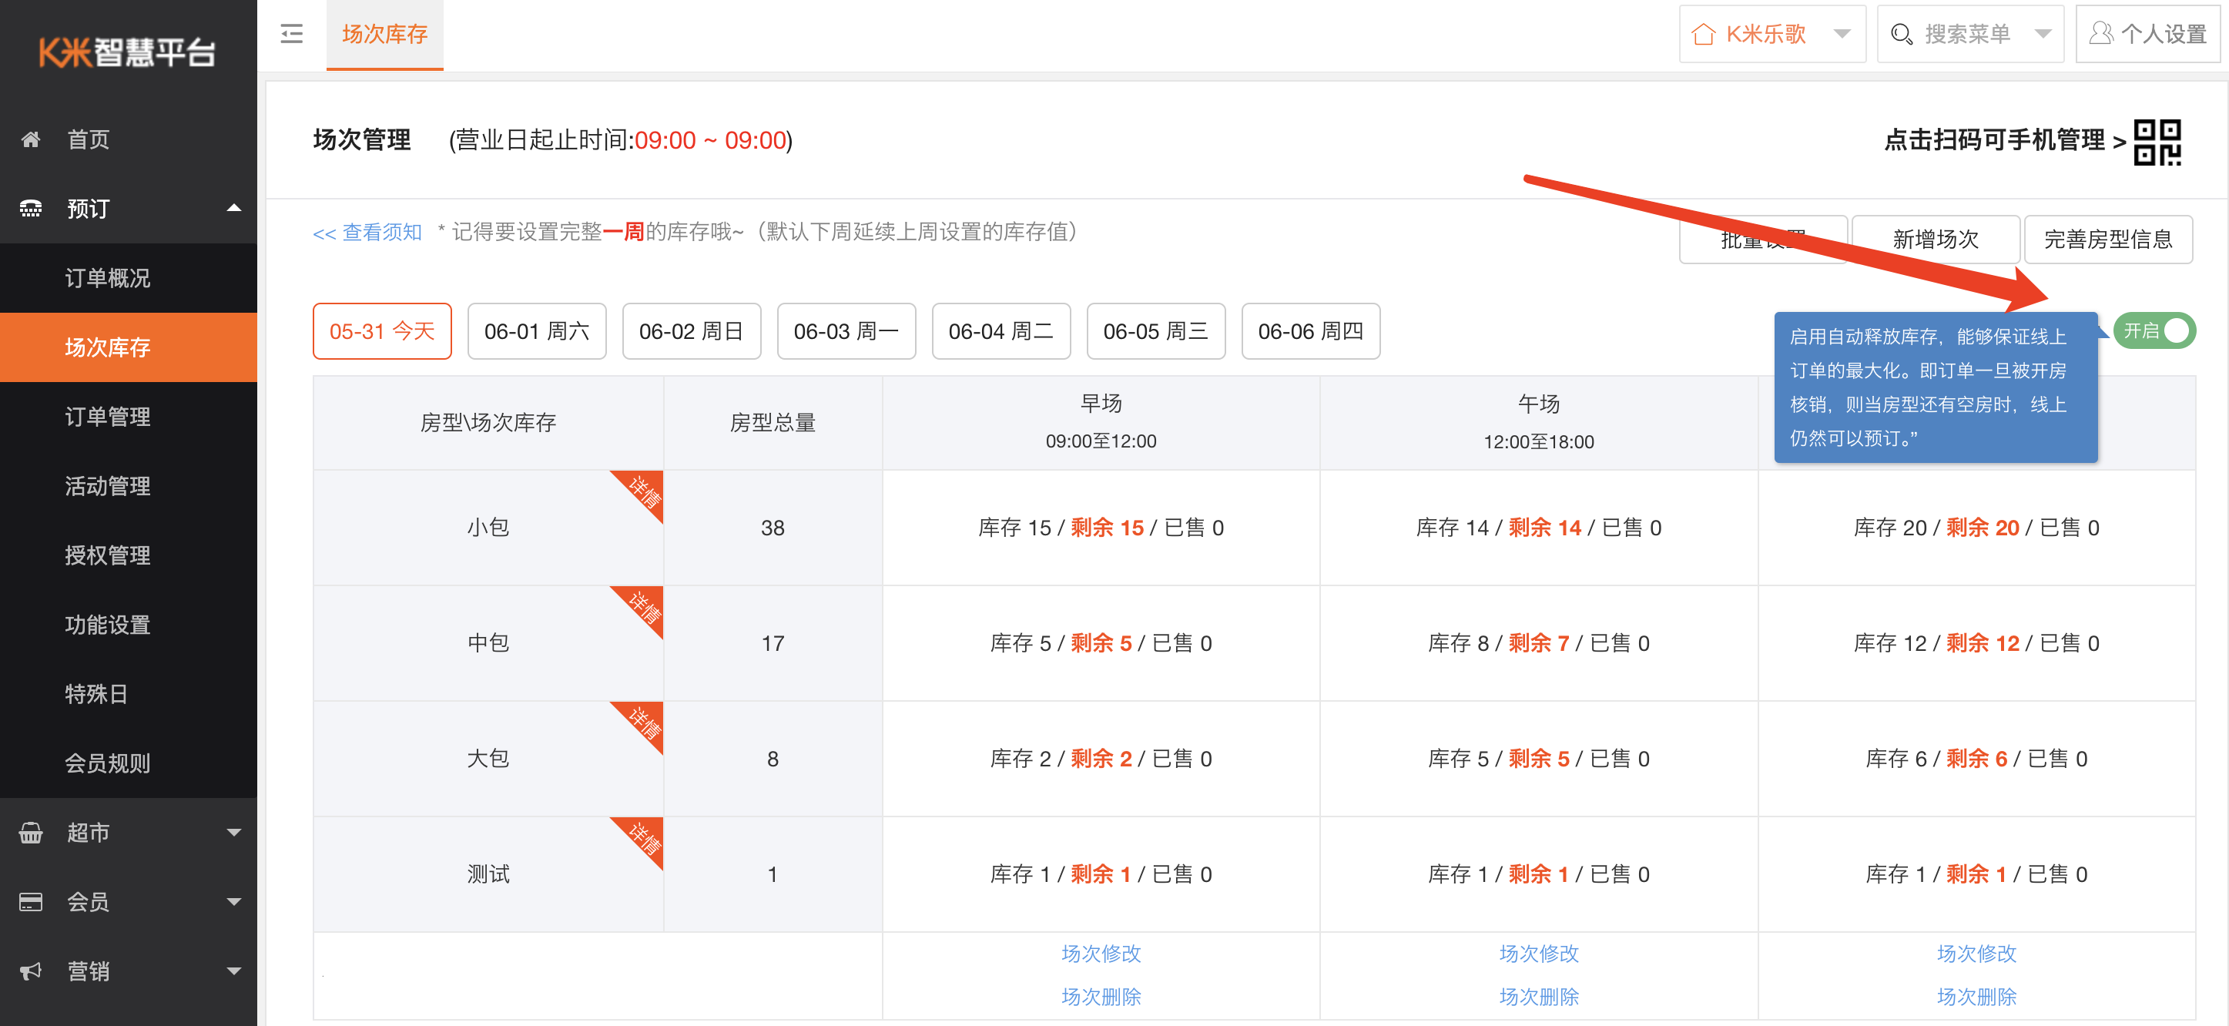Click the sidebar collapse hamburger icon
The width and height of the screenshot is (2229, 1026).
(292, 34)
